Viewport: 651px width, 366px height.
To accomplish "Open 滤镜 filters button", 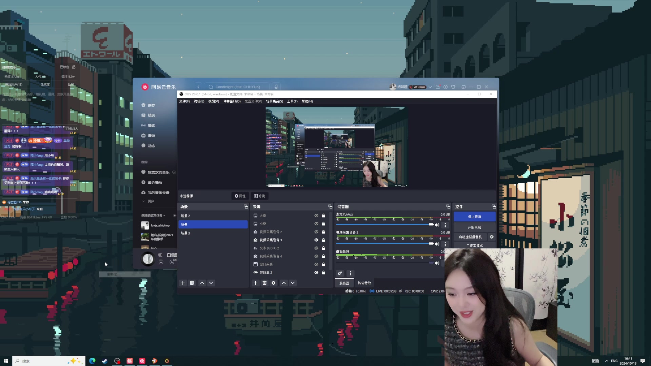I will tap(259, 196).
